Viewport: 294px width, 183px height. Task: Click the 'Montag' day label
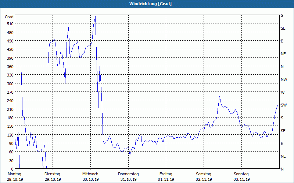click(x=14, y=174)
